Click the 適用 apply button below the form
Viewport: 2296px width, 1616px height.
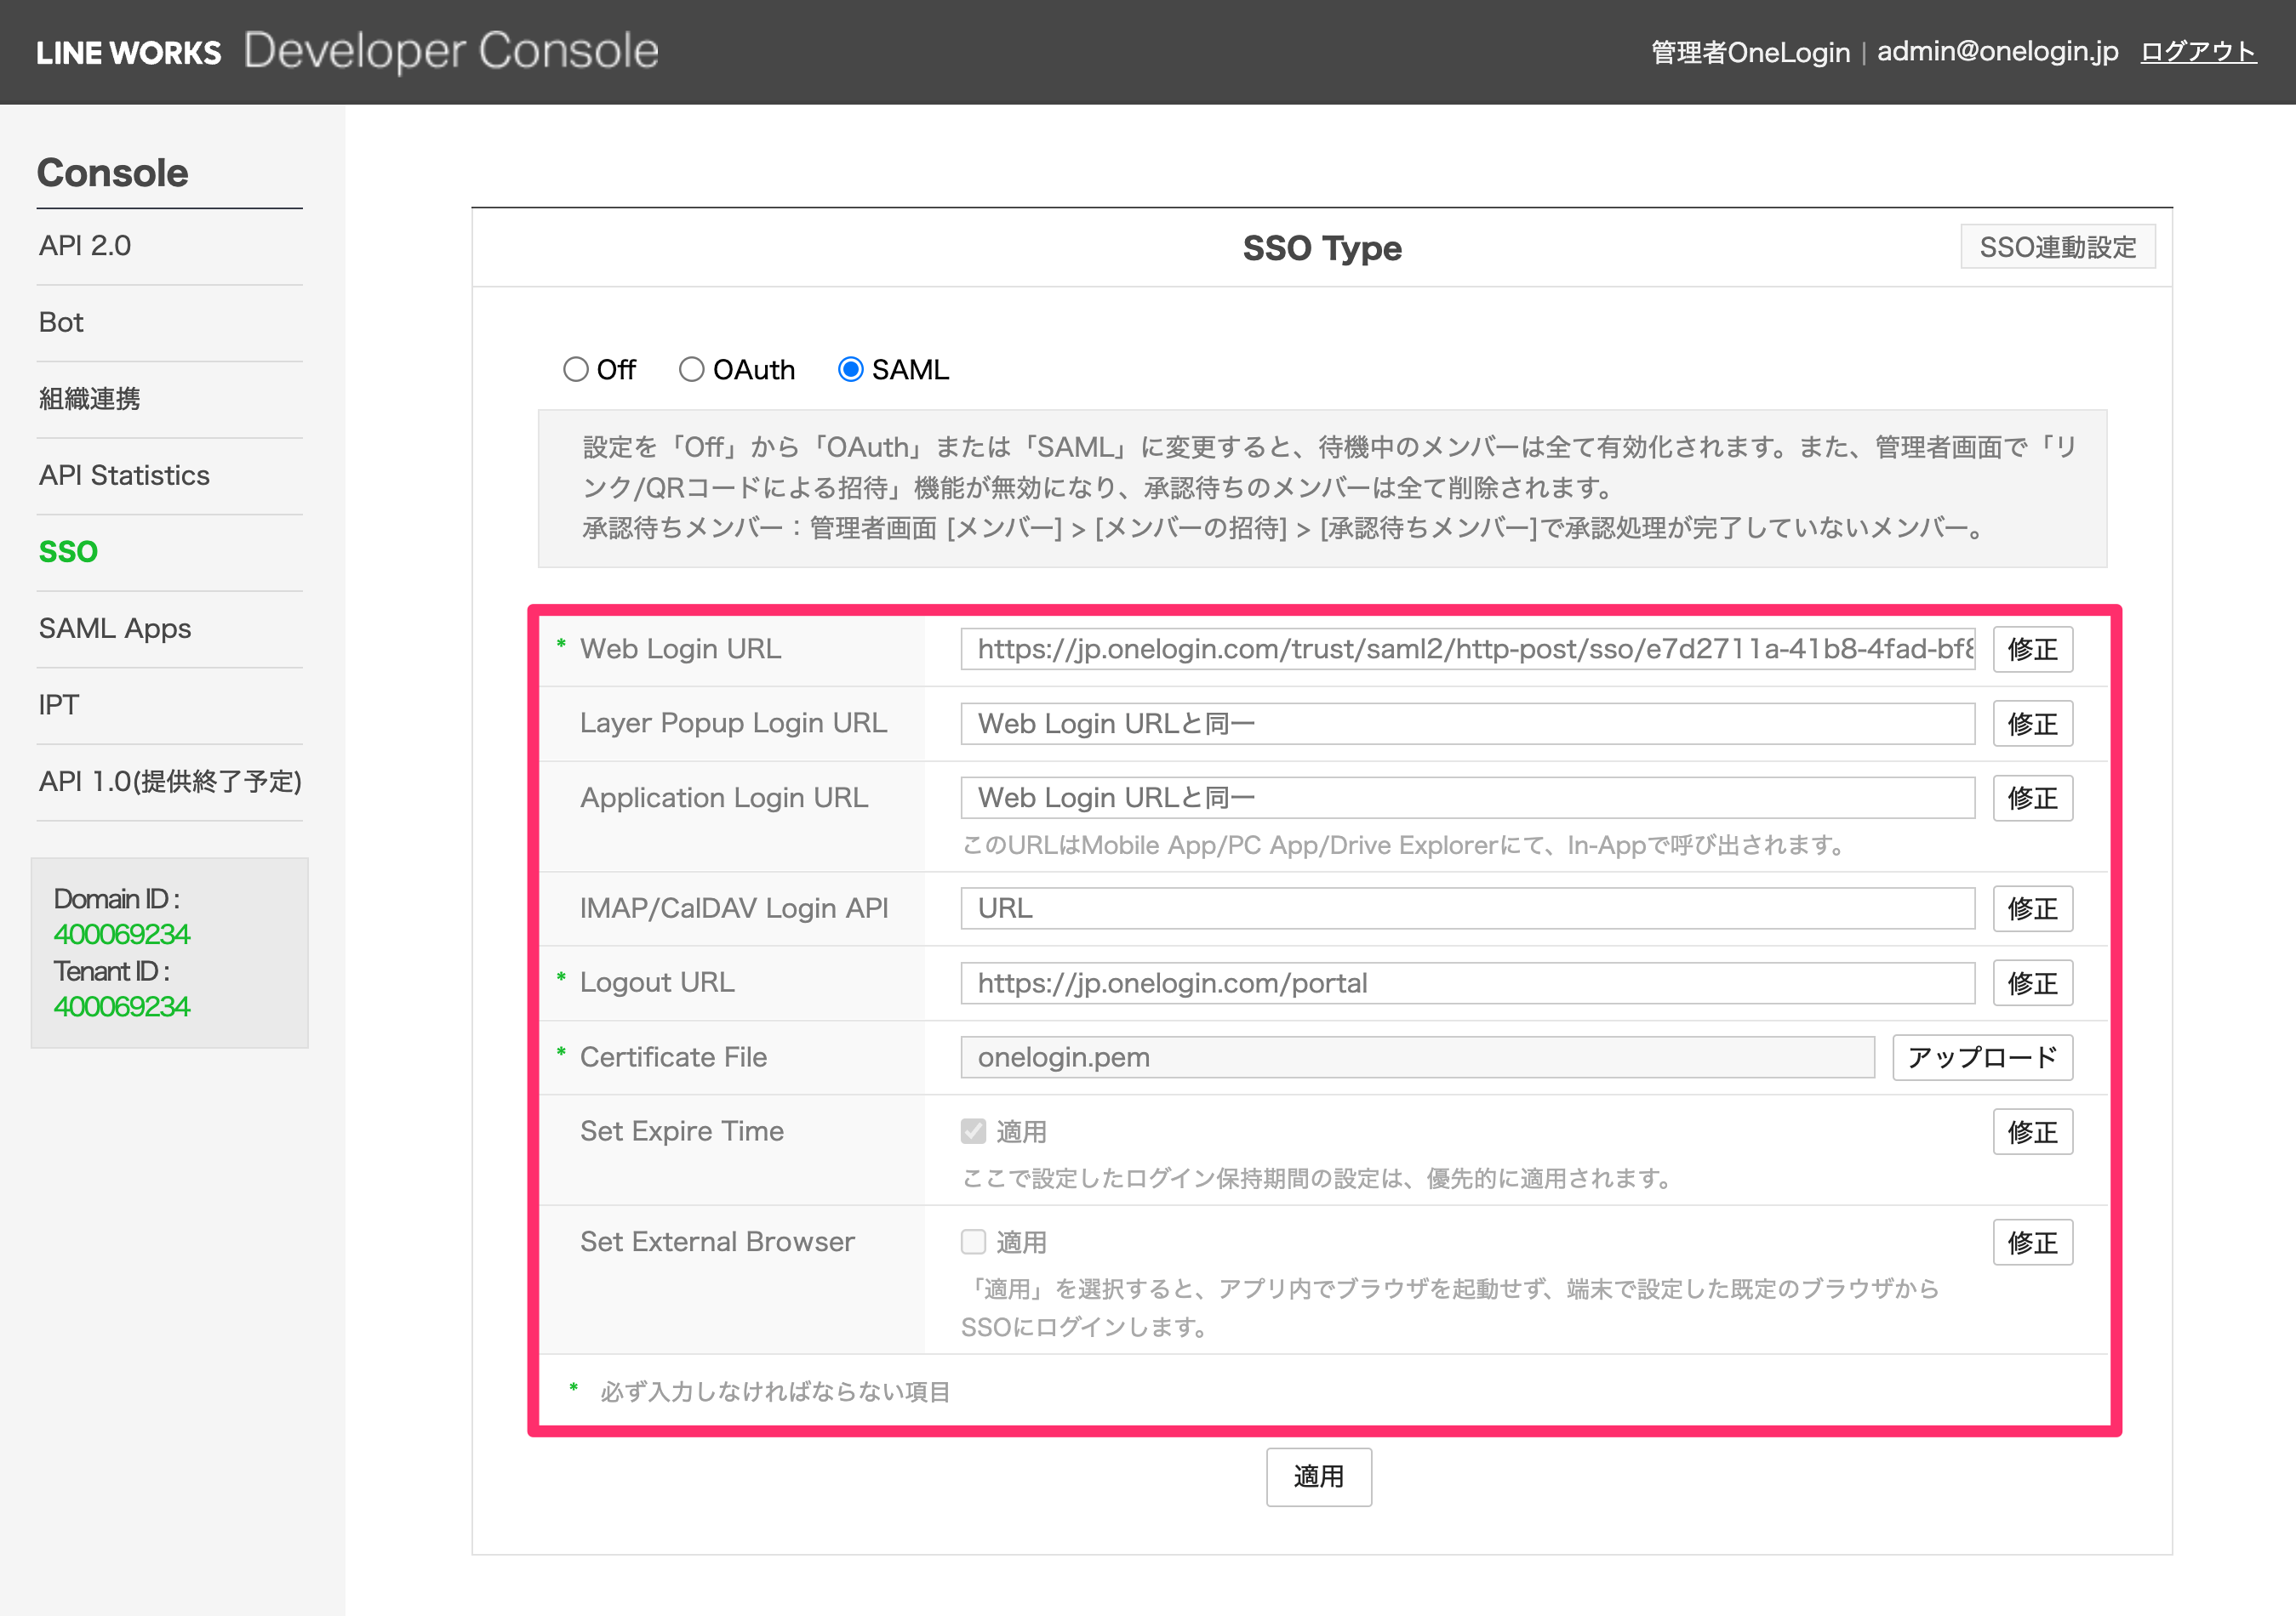pyautogui.click(x=1318, y=1476)
